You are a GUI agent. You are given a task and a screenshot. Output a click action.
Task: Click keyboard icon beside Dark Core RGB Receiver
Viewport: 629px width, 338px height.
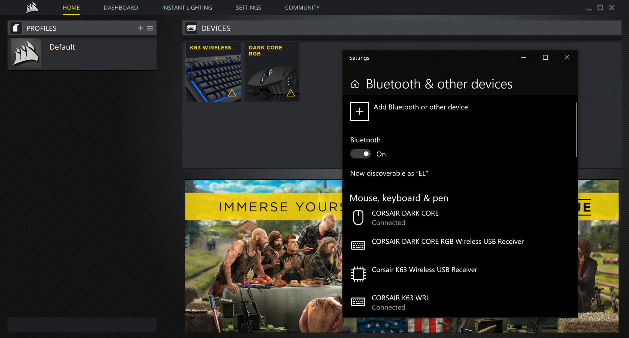(358, 245)
